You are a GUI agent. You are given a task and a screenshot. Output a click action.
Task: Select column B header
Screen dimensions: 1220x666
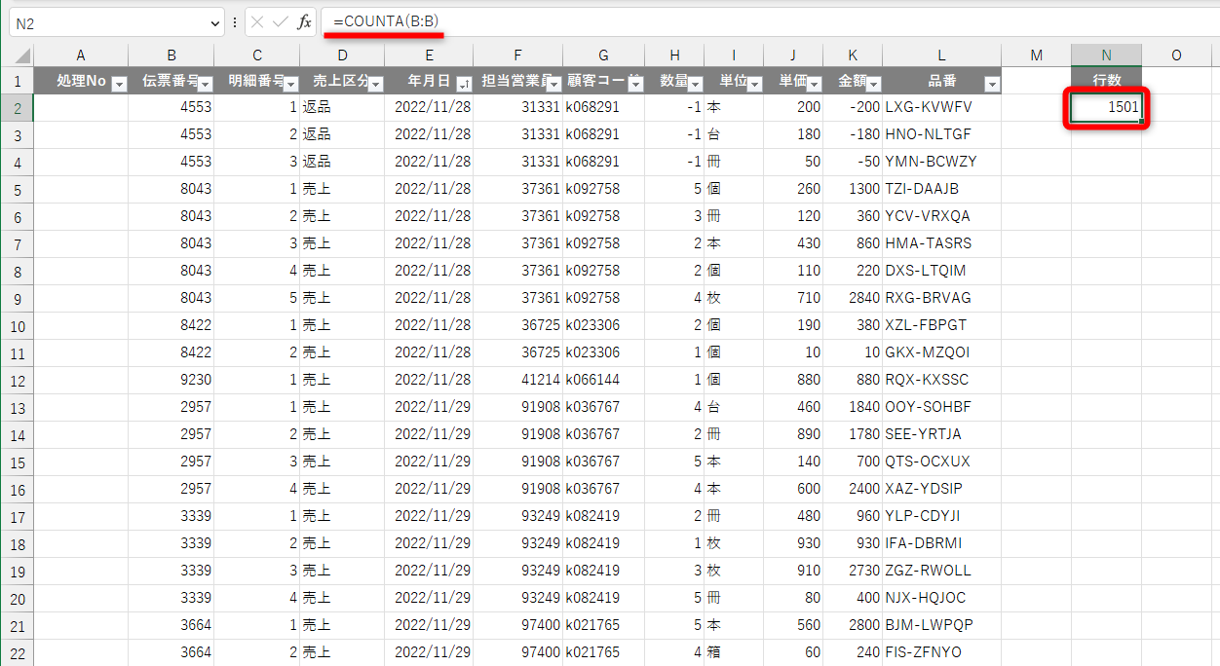pyautogui.click(x=172, y=55)
